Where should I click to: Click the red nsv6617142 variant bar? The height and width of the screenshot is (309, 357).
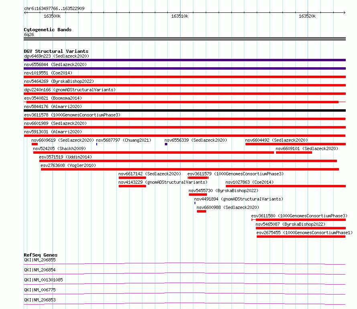[x=132, y=178]
